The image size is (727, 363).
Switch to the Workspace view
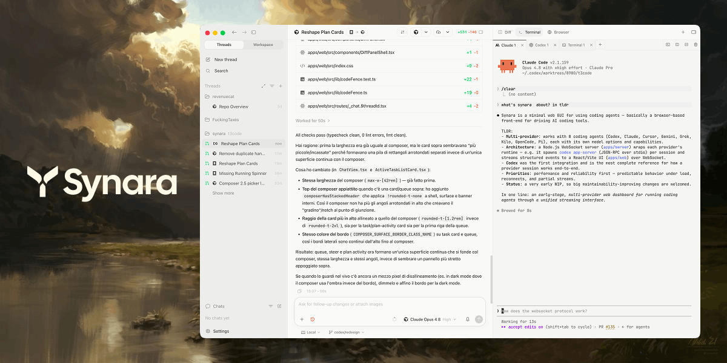[x=263, y=45]
